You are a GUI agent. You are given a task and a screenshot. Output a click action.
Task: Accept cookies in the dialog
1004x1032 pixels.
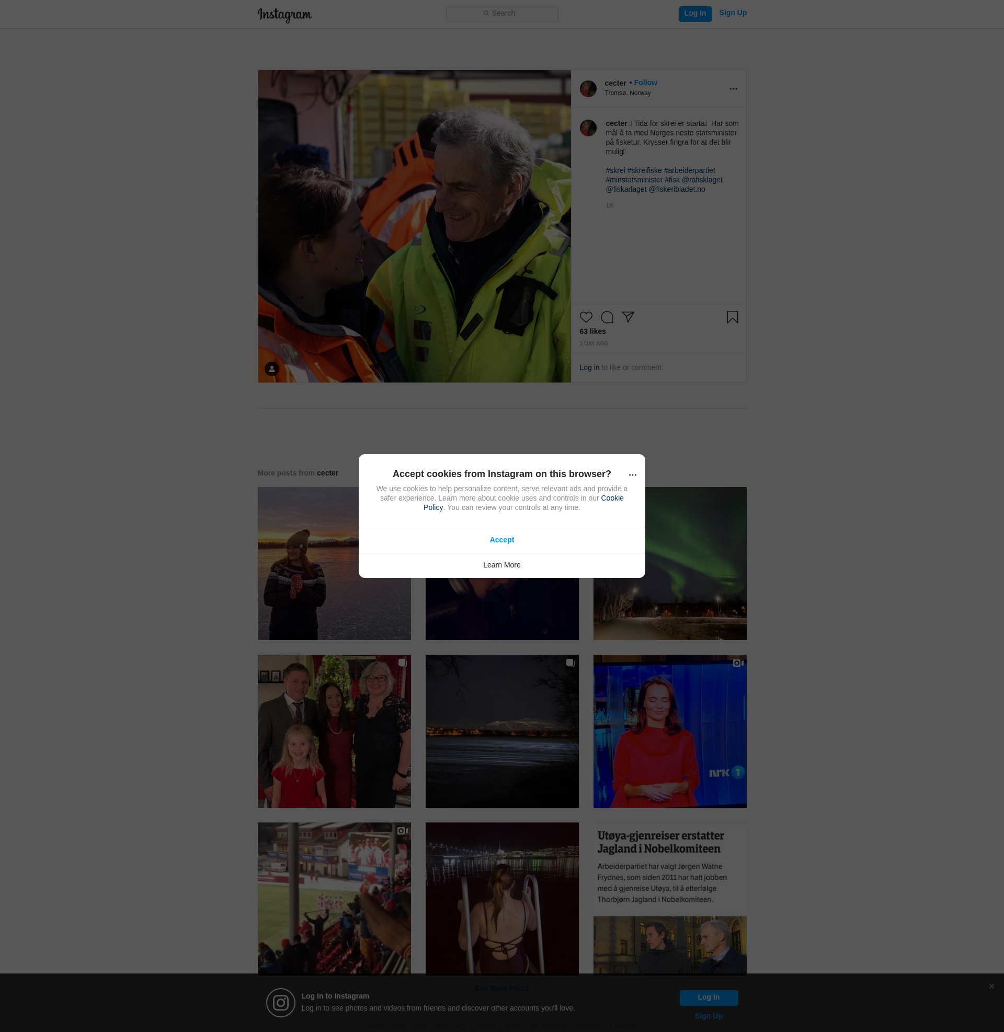(501, 540)
